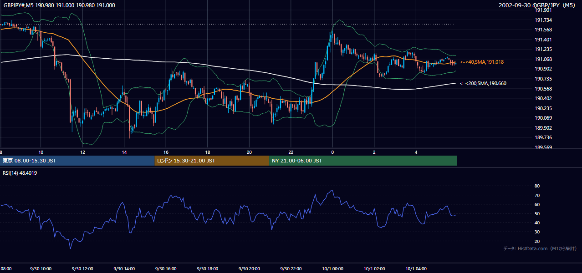The image size is (582, 273).
Task: Click hour label 2 under the price chart
Action: [x=374, y=152]
